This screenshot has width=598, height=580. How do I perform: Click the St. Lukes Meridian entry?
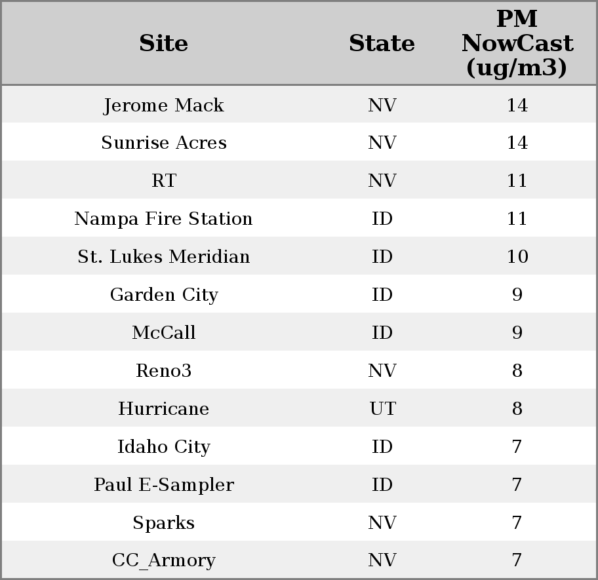[164, 257]
